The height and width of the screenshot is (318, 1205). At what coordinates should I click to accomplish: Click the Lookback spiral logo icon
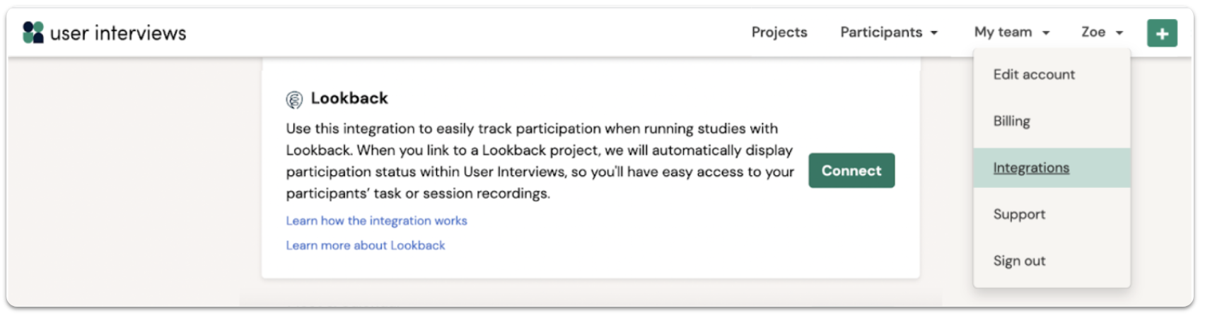(294, 100)
